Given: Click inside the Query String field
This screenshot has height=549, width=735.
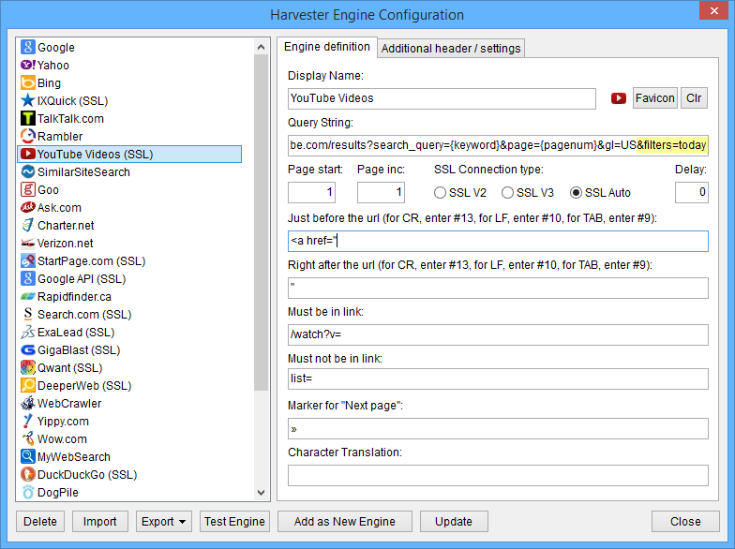Looking at the screenshot, I should (498, 145).
